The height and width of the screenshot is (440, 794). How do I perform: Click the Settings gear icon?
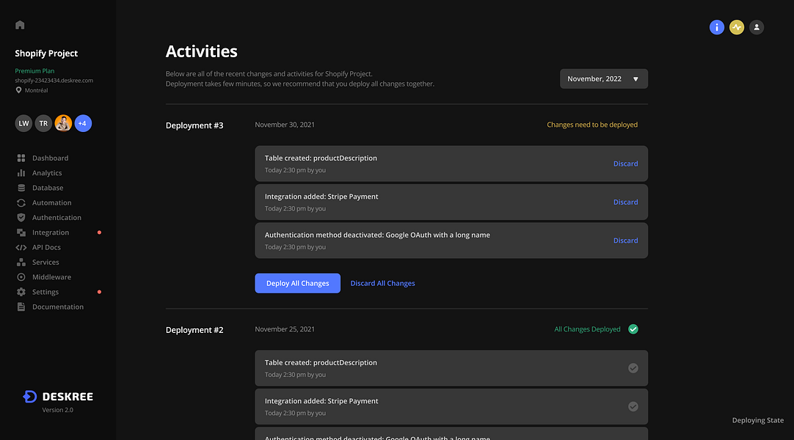click(21, 292)
